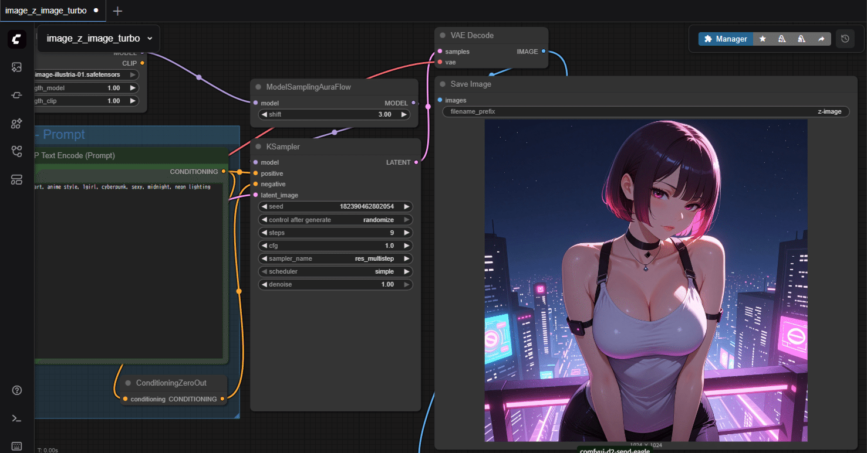Open the ComfyUI Manager
The width and height of the screenshot is (867, 453).
coord(726,39)
